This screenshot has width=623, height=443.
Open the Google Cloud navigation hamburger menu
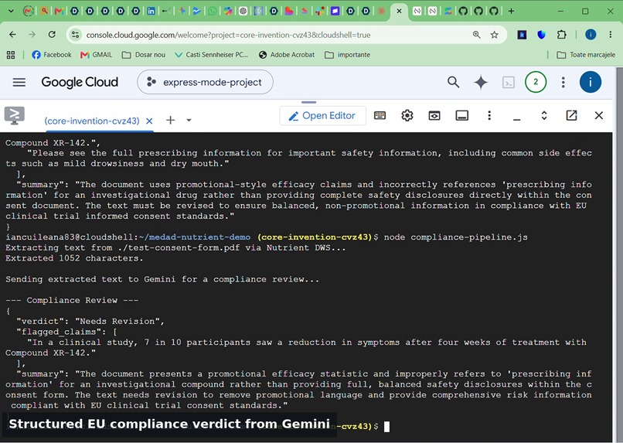[x=19, y=82]
